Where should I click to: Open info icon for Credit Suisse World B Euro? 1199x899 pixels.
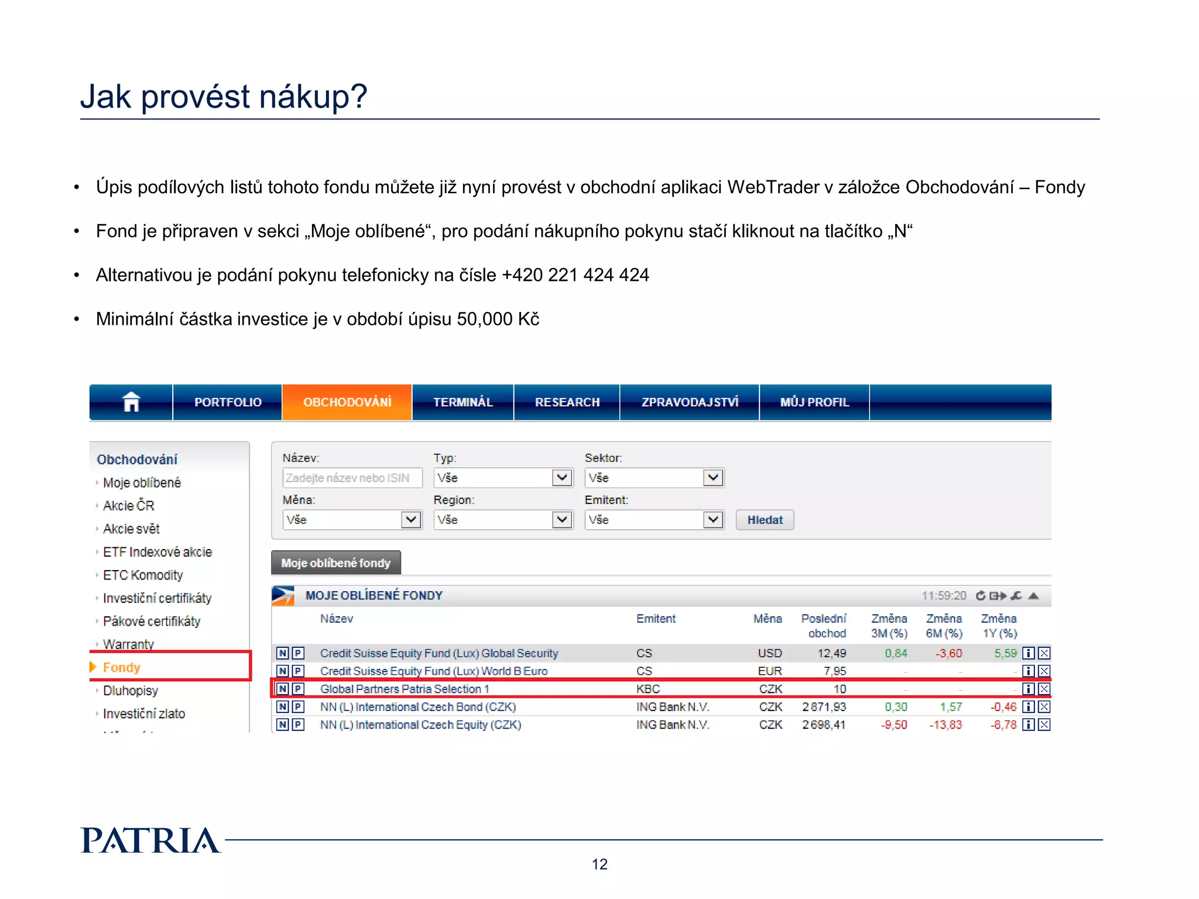pos(1028,671)
